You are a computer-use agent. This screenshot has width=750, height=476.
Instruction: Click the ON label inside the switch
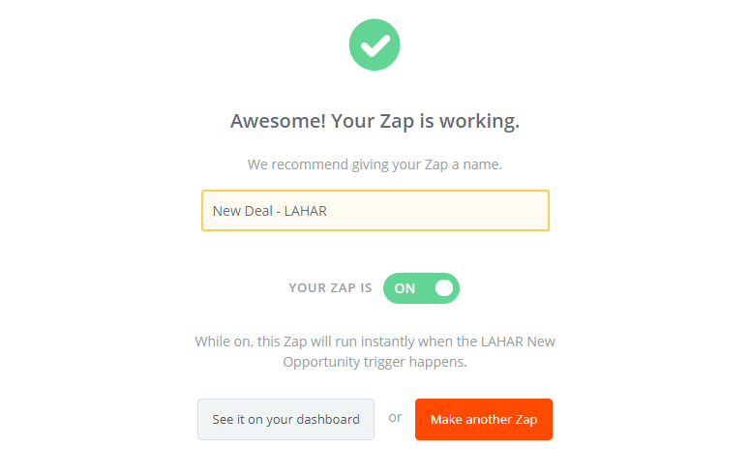click(405, 288)
